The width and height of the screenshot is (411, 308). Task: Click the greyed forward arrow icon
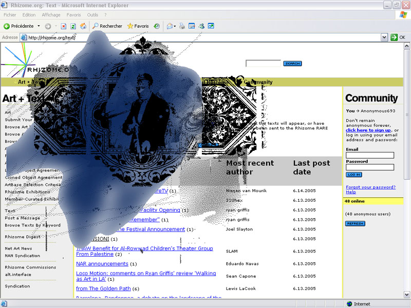48,26
